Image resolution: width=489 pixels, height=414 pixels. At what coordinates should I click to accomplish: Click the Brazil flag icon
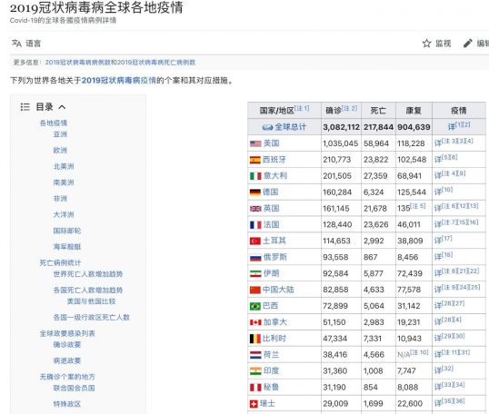255,306
